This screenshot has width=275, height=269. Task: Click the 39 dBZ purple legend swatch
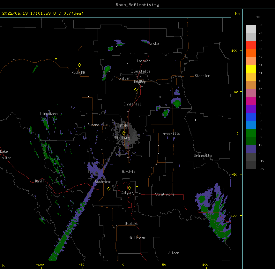[251, 109]
